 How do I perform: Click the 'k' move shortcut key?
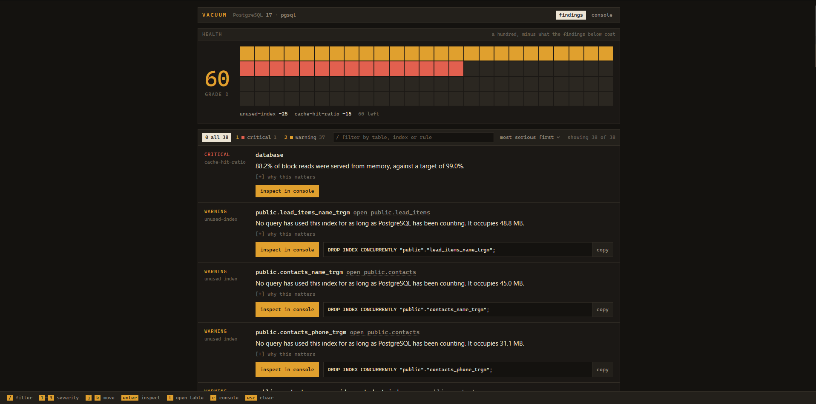(x=98, y=398)
